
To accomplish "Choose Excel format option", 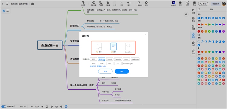I will (x=101, y=63).
